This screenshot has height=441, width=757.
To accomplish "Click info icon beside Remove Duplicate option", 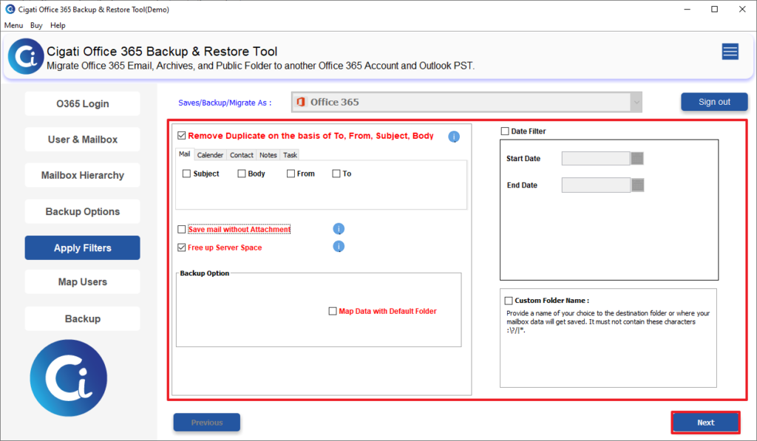I will pos(454,137).
